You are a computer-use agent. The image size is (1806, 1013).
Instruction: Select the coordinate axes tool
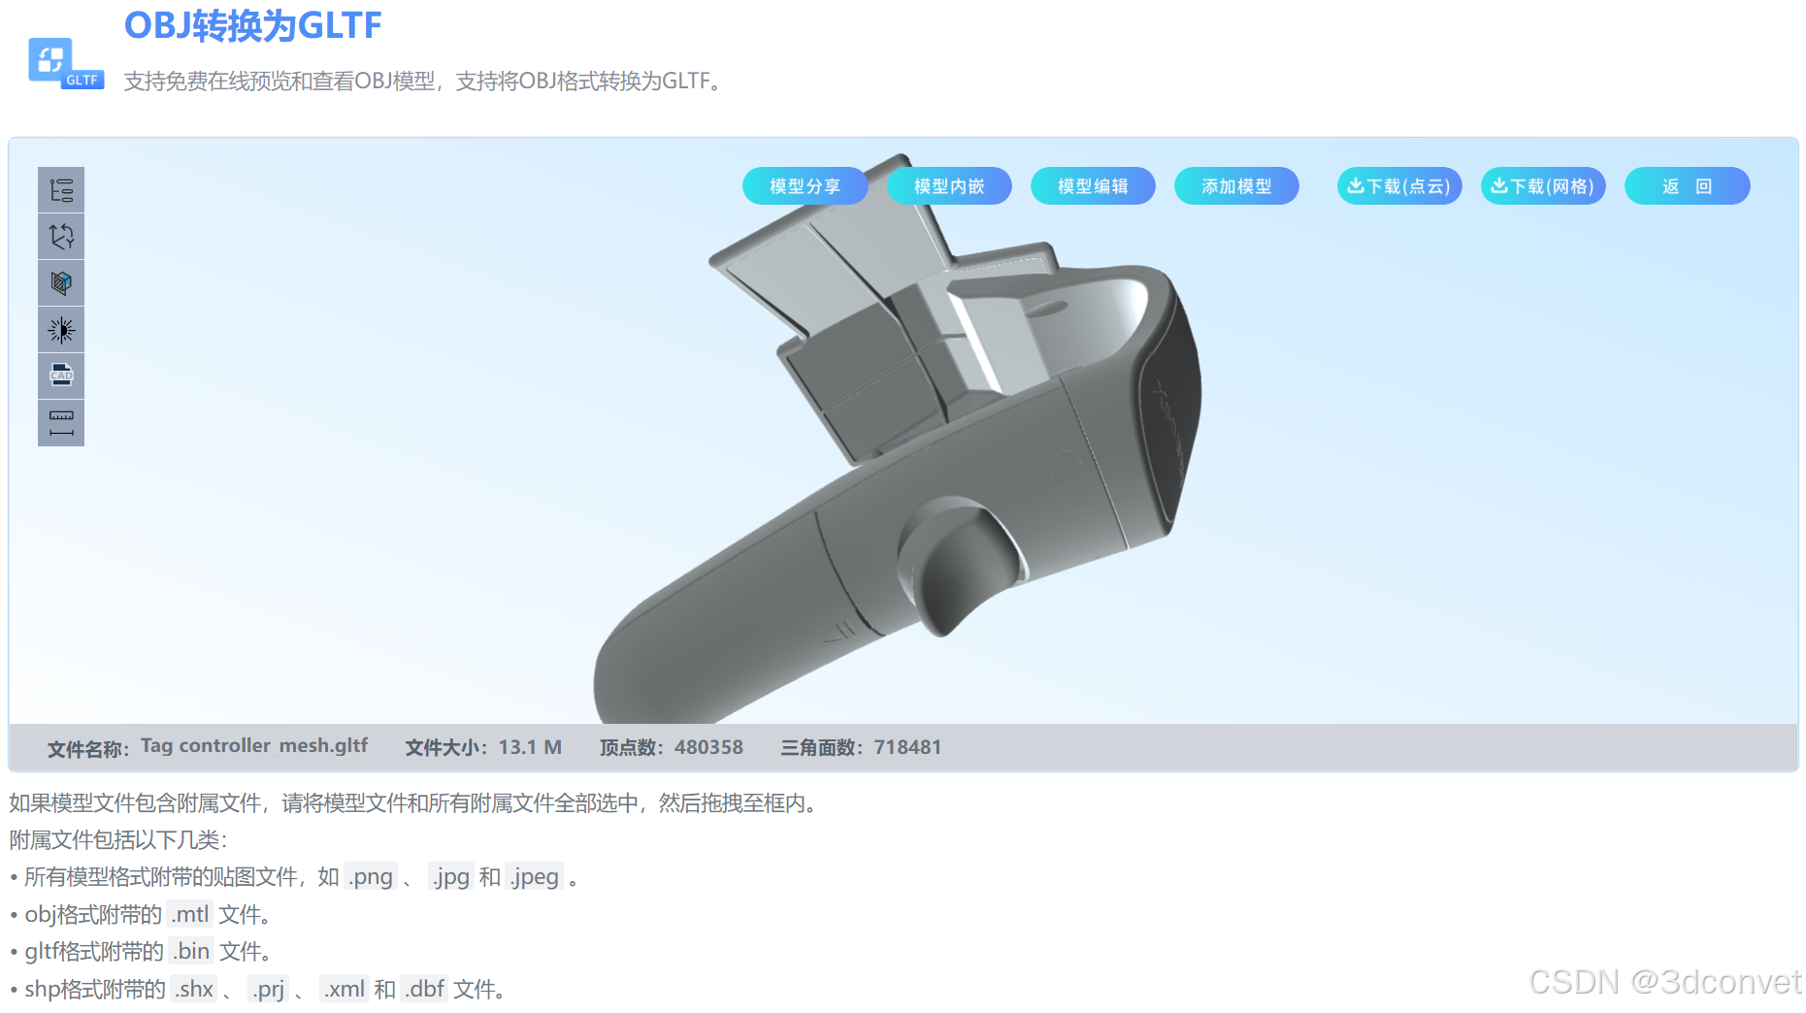point(60,236)
